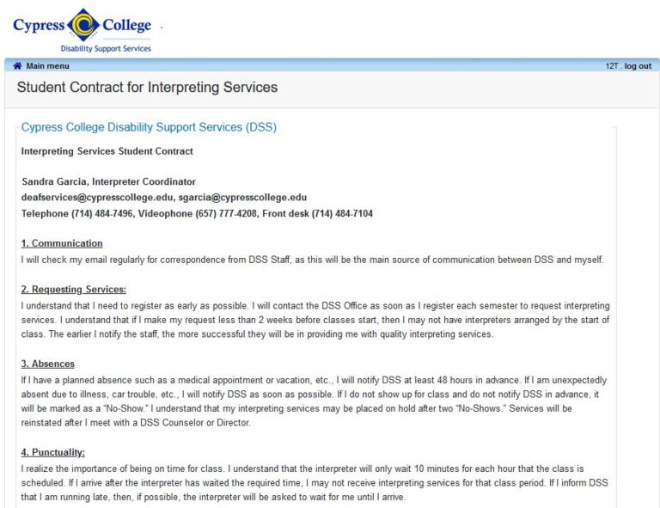Click the deafservices@cypresscollege.edu email address
This screenshot has height=508, width=660.
(97, 198)
